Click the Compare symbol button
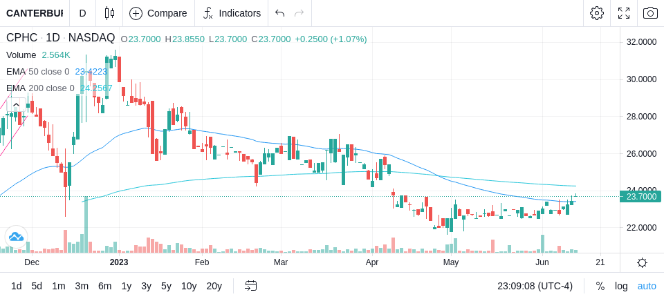The image size is (664, 299). pyautogui.click(x=158, y=13)
